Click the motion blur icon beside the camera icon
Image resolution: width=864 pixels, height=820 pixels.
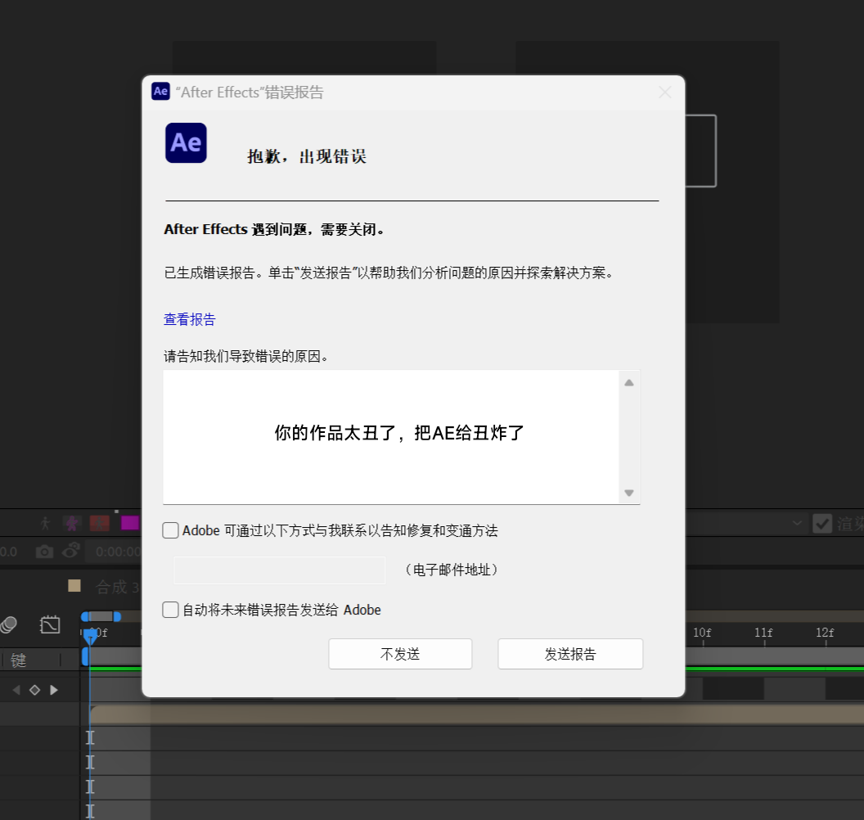71,550
